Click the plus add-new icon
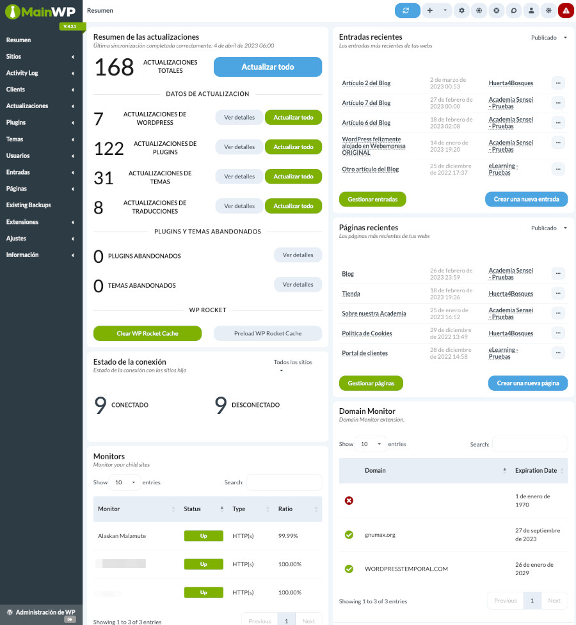The height and width of the screenshot is (625, 576). 429,11
